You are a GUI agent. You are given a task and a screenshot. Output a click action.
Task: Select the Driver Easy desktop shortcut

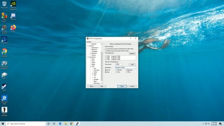point(4,40)
